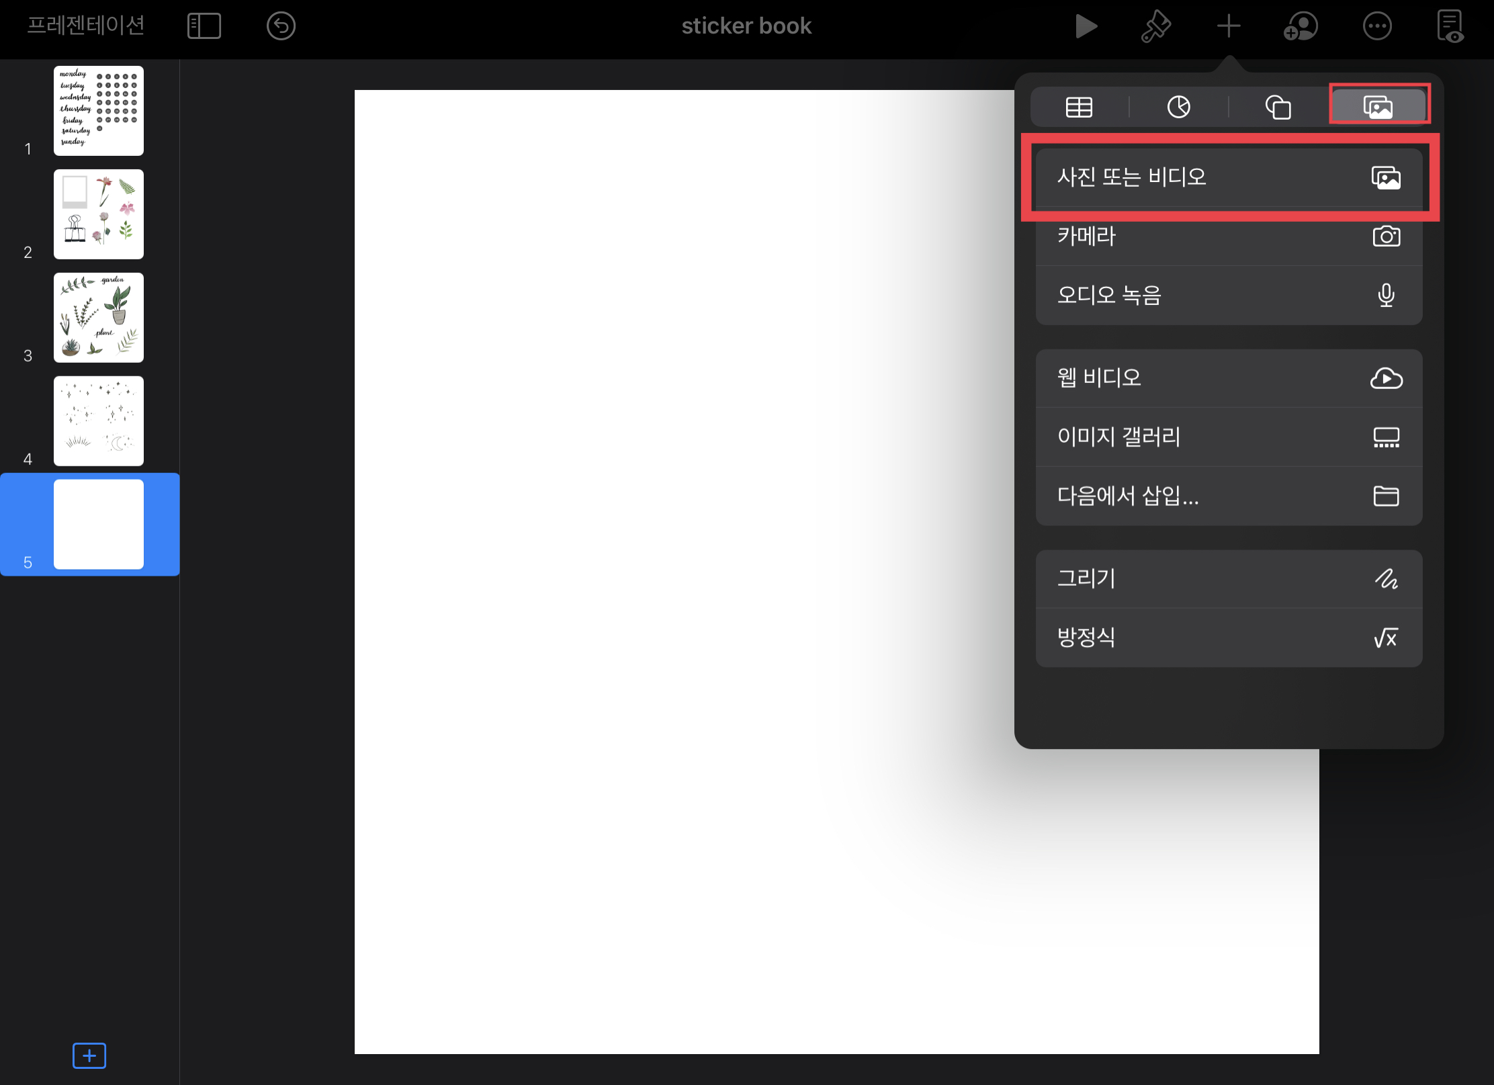Image resolution: width=1494 pixels, height=1085 pixels.
Task: Tap the plus Insert button
Action: point(1229,27)
